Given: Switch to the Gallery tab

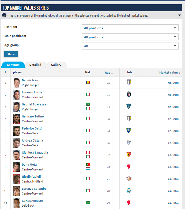Looking at the screenshot, I should point(56,65).
